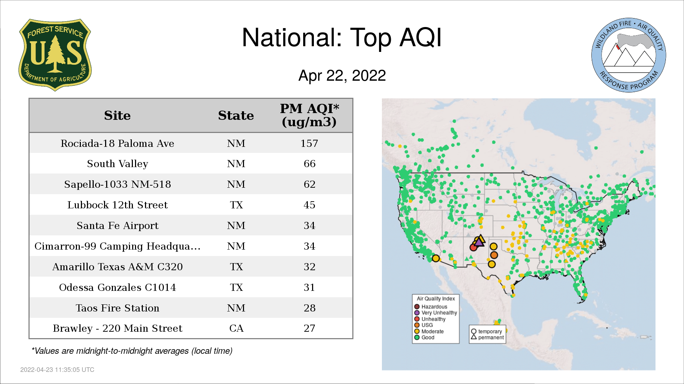The image size is (684, 384).
Task: Click the temporary monitor circle symbol in legend
Action: 474,331
